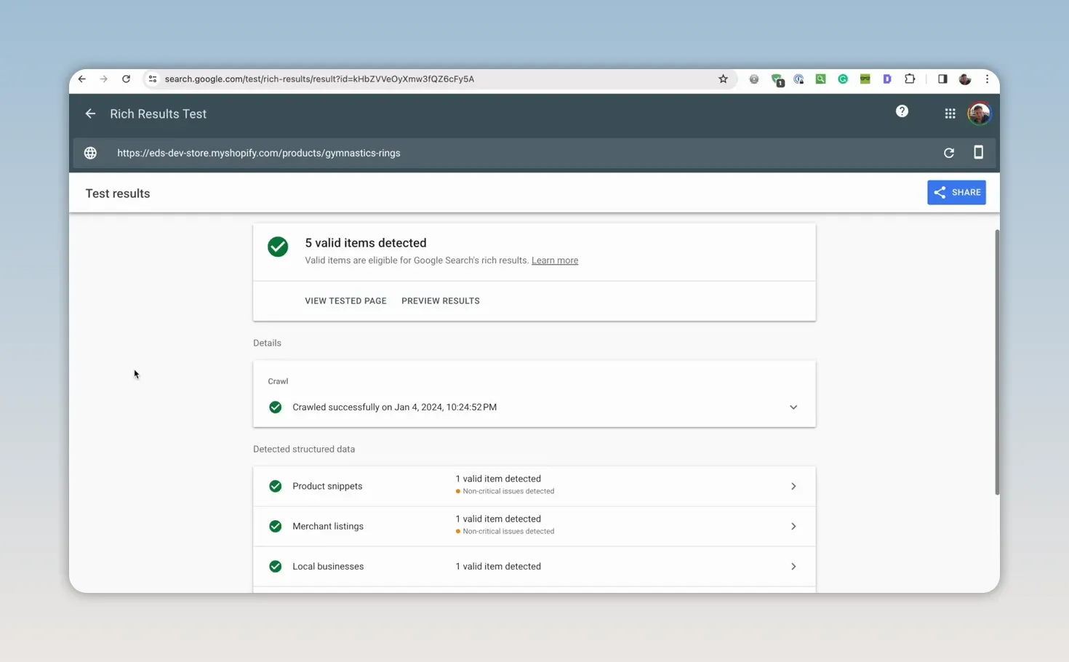Click 'Non-critical issues detected' under Product snippets

[x=508, y=491]
